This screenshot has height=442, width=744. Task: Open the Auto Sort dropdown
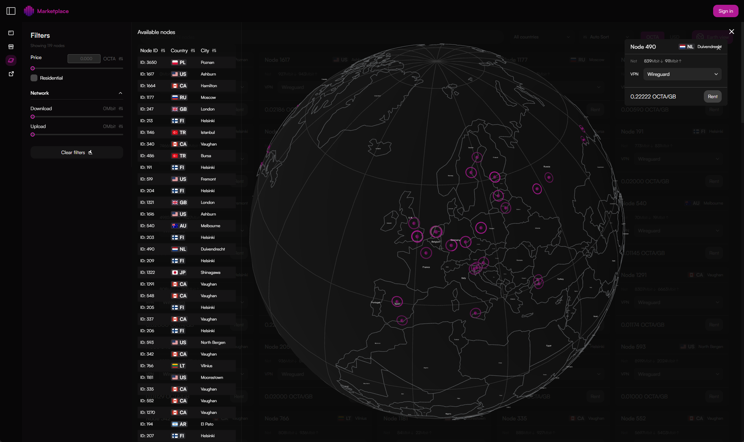pos(605,37)
